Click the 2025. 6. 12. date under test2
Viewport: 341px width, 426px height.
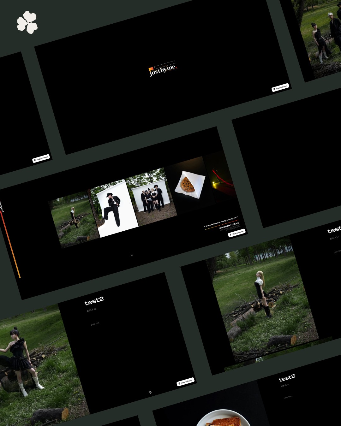(x=92, y=310)
